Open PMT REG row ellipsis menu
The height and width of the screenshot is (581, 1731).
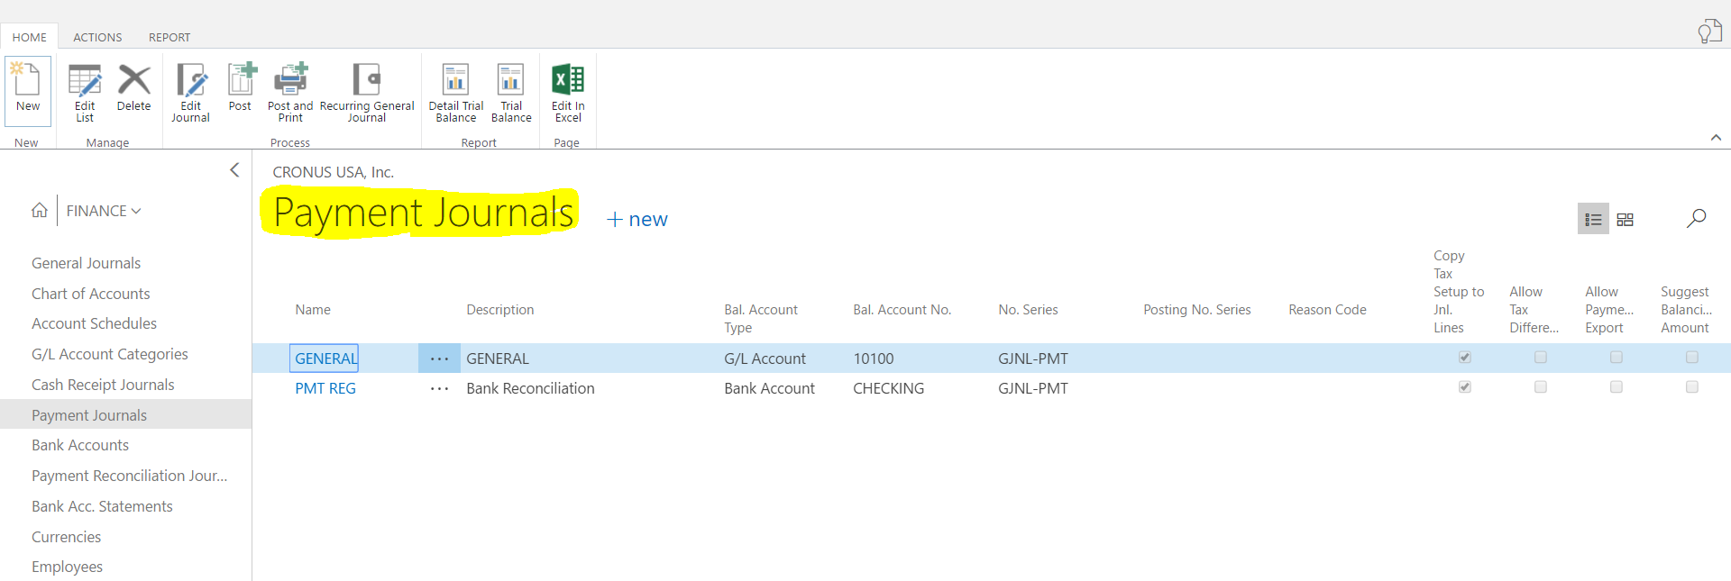(439, 389)
